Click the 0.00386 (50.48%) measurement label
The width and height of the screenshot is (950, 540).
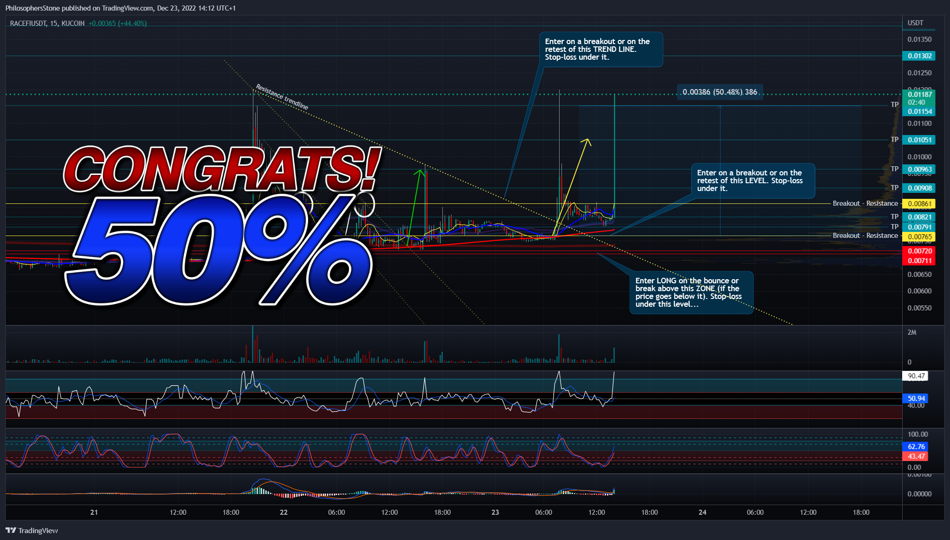pyautogui.click(x=720, y=92)
